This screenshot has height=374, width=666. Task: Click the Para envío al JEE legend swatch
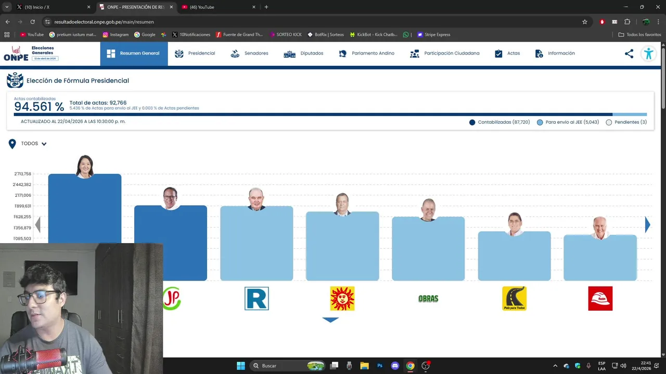pyautogui.click(x=540, y=123)
